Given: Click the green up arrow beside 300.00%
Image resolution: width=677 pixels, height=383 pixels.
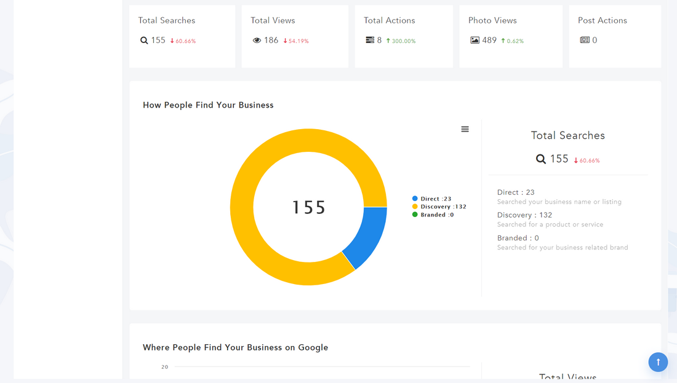Looking at the screenshot, I should click(x=388, y=41).
